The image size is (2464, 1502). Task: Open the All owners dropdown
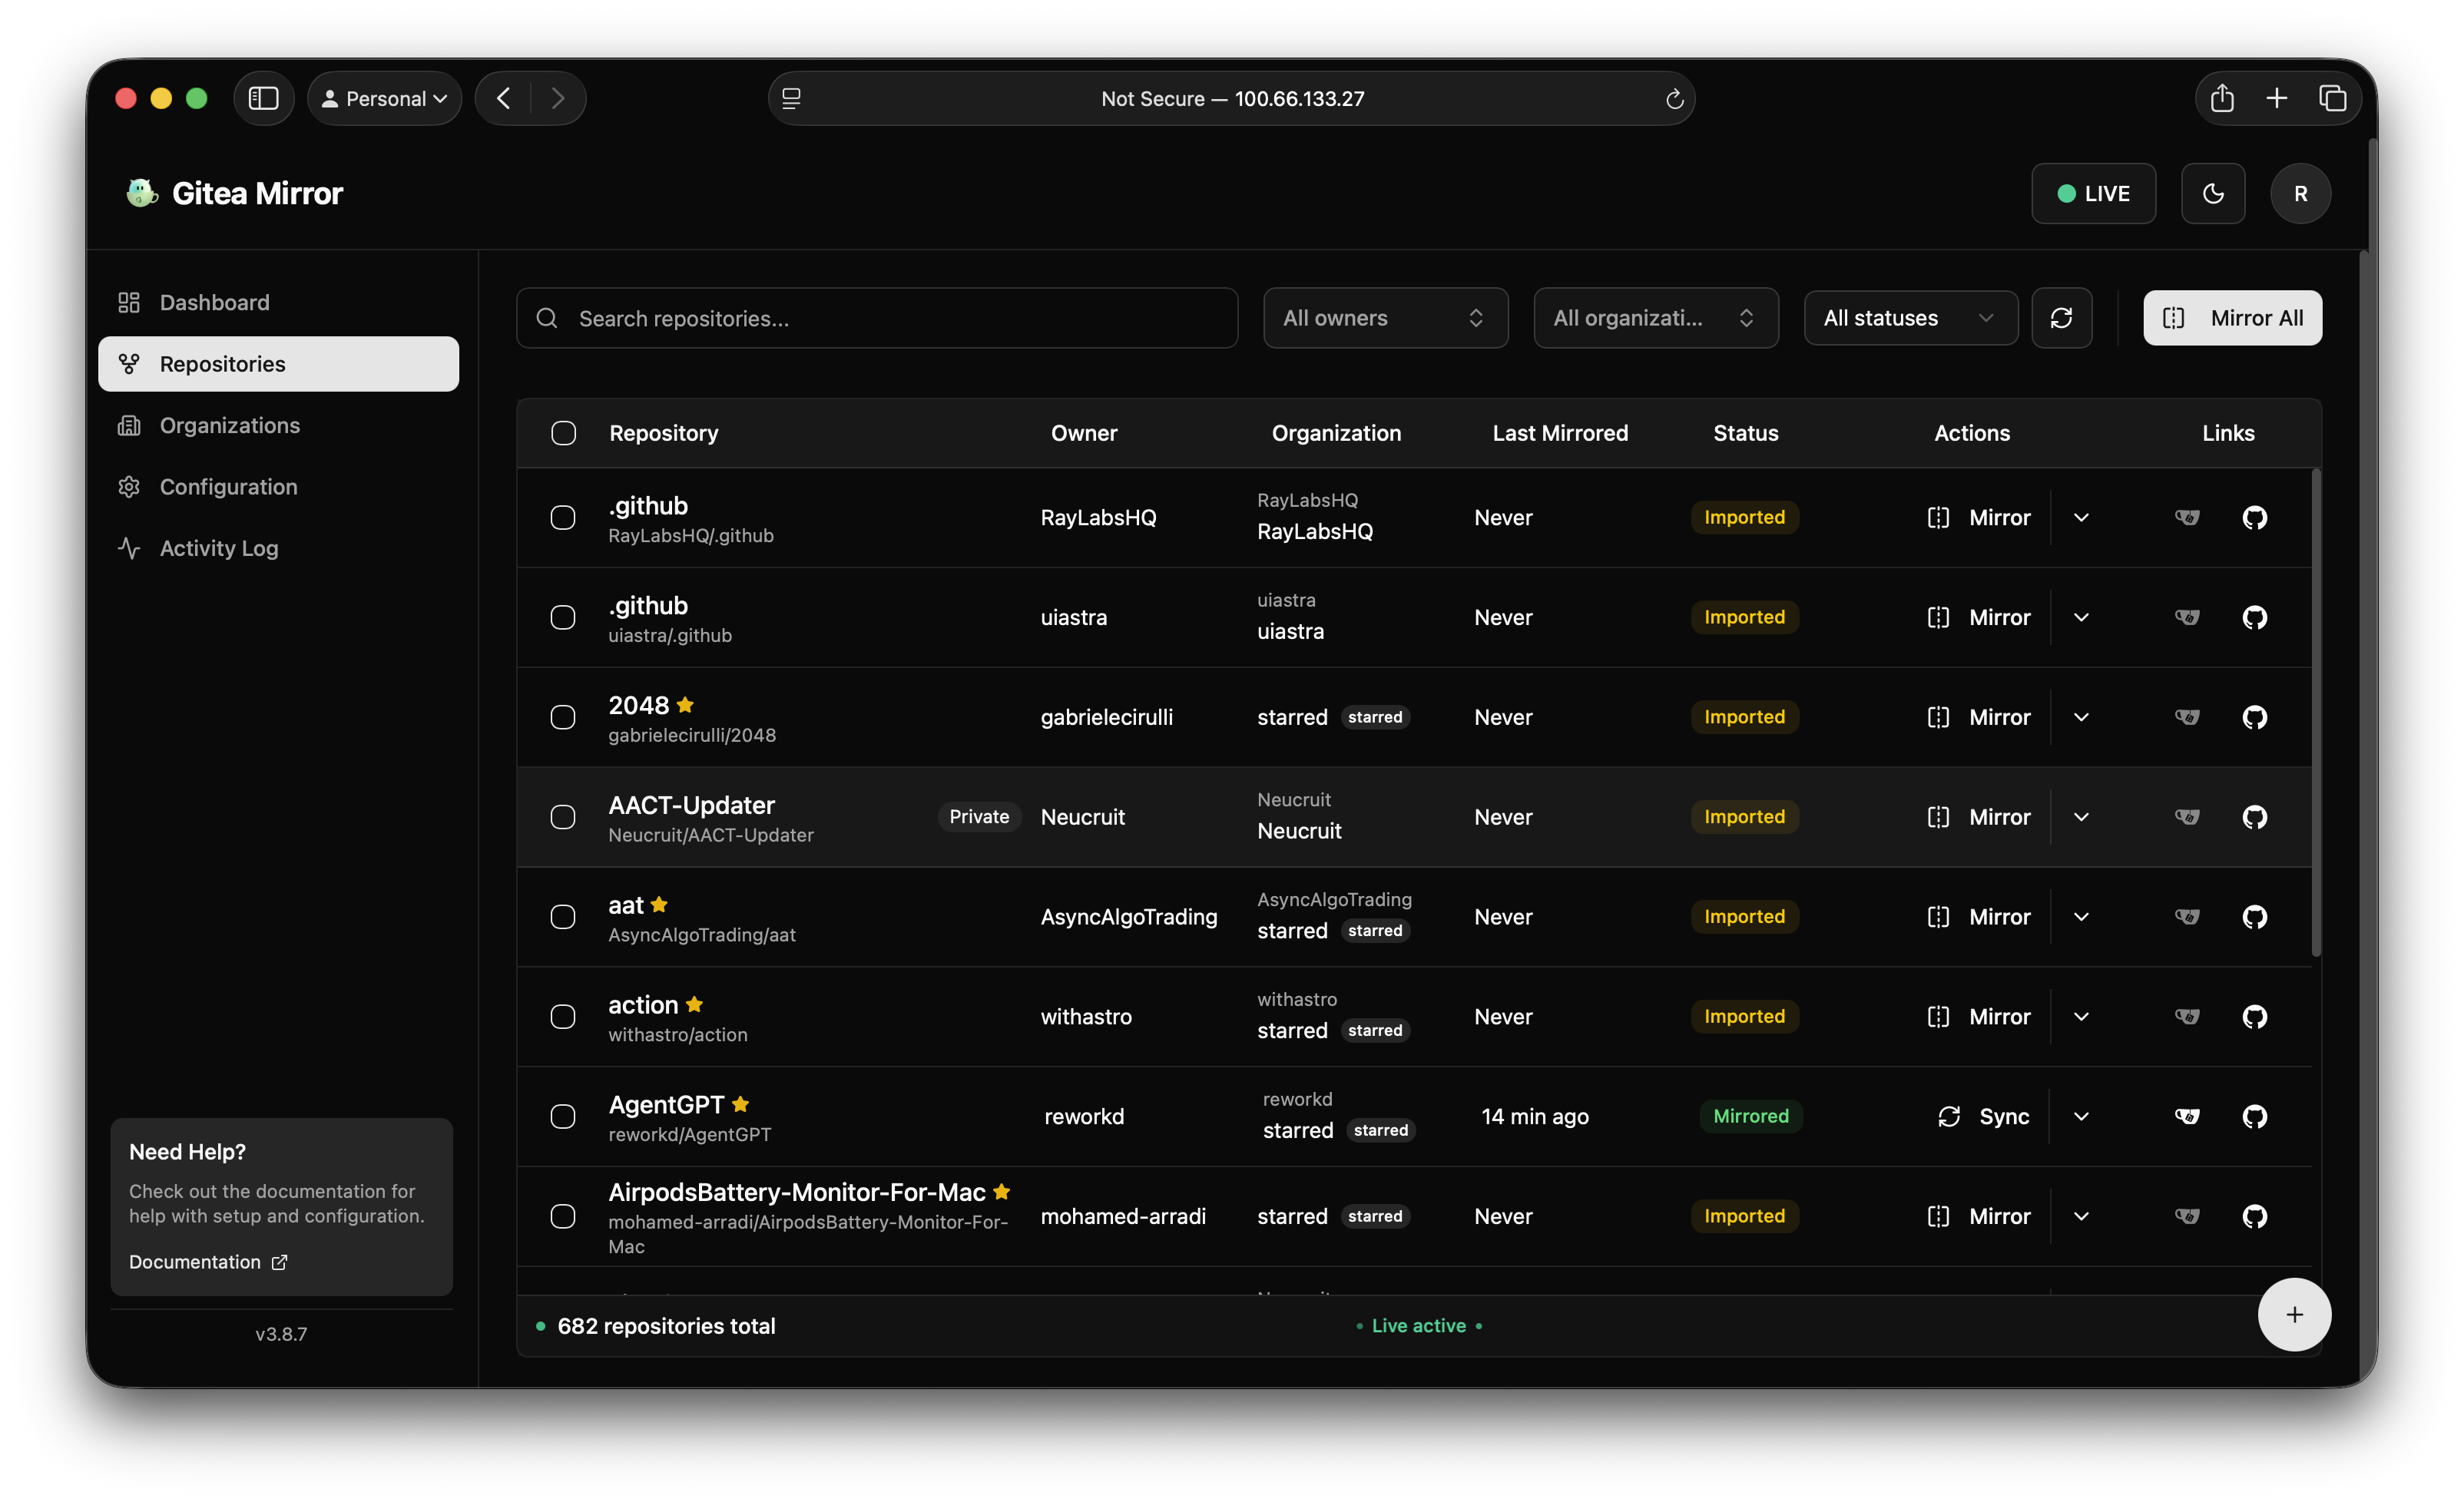1385,317
